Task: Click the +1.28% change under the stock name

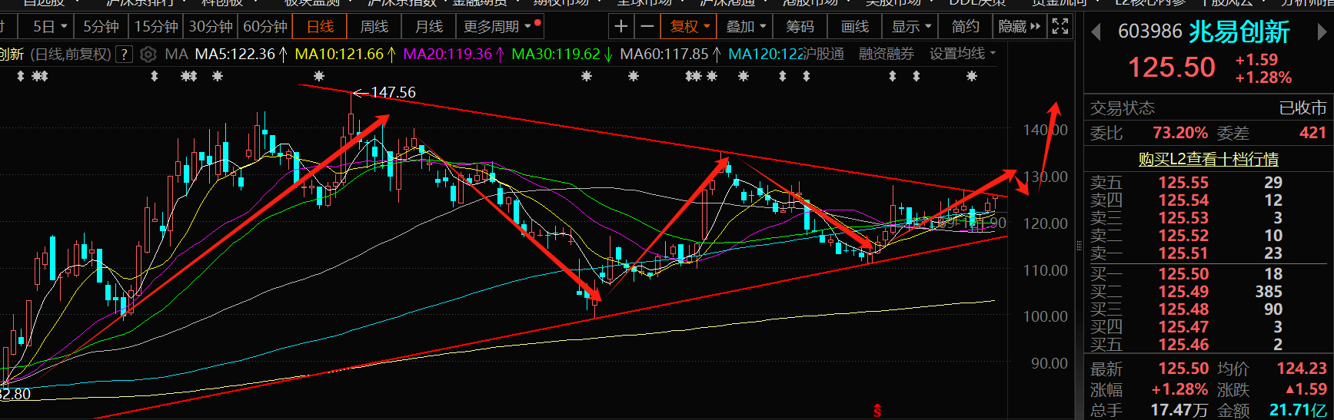Action: tap(1263, 78)
